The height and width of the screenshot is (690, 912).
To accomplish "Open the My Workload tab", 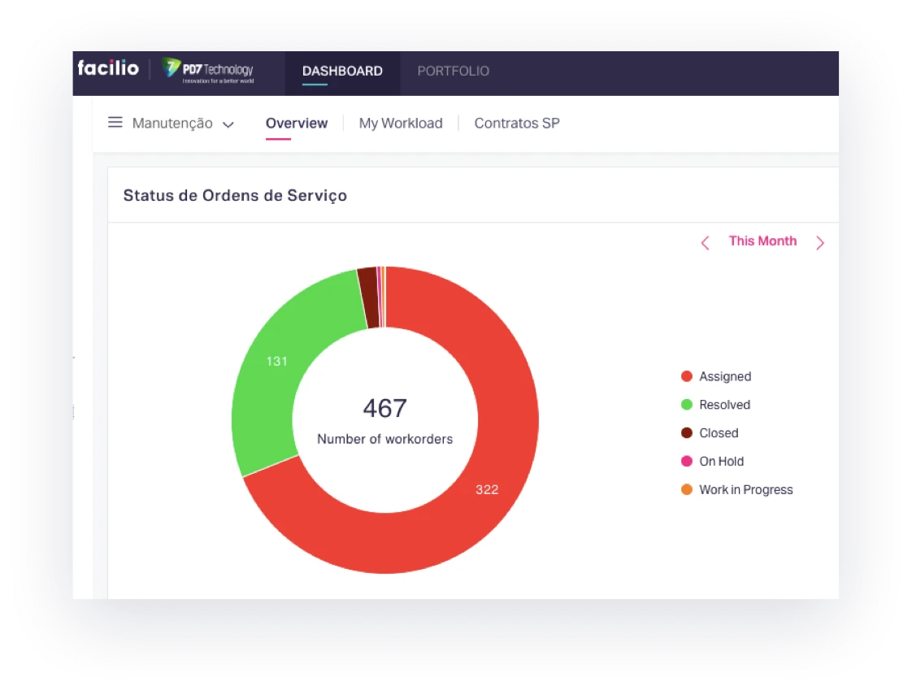I will 401,123.
